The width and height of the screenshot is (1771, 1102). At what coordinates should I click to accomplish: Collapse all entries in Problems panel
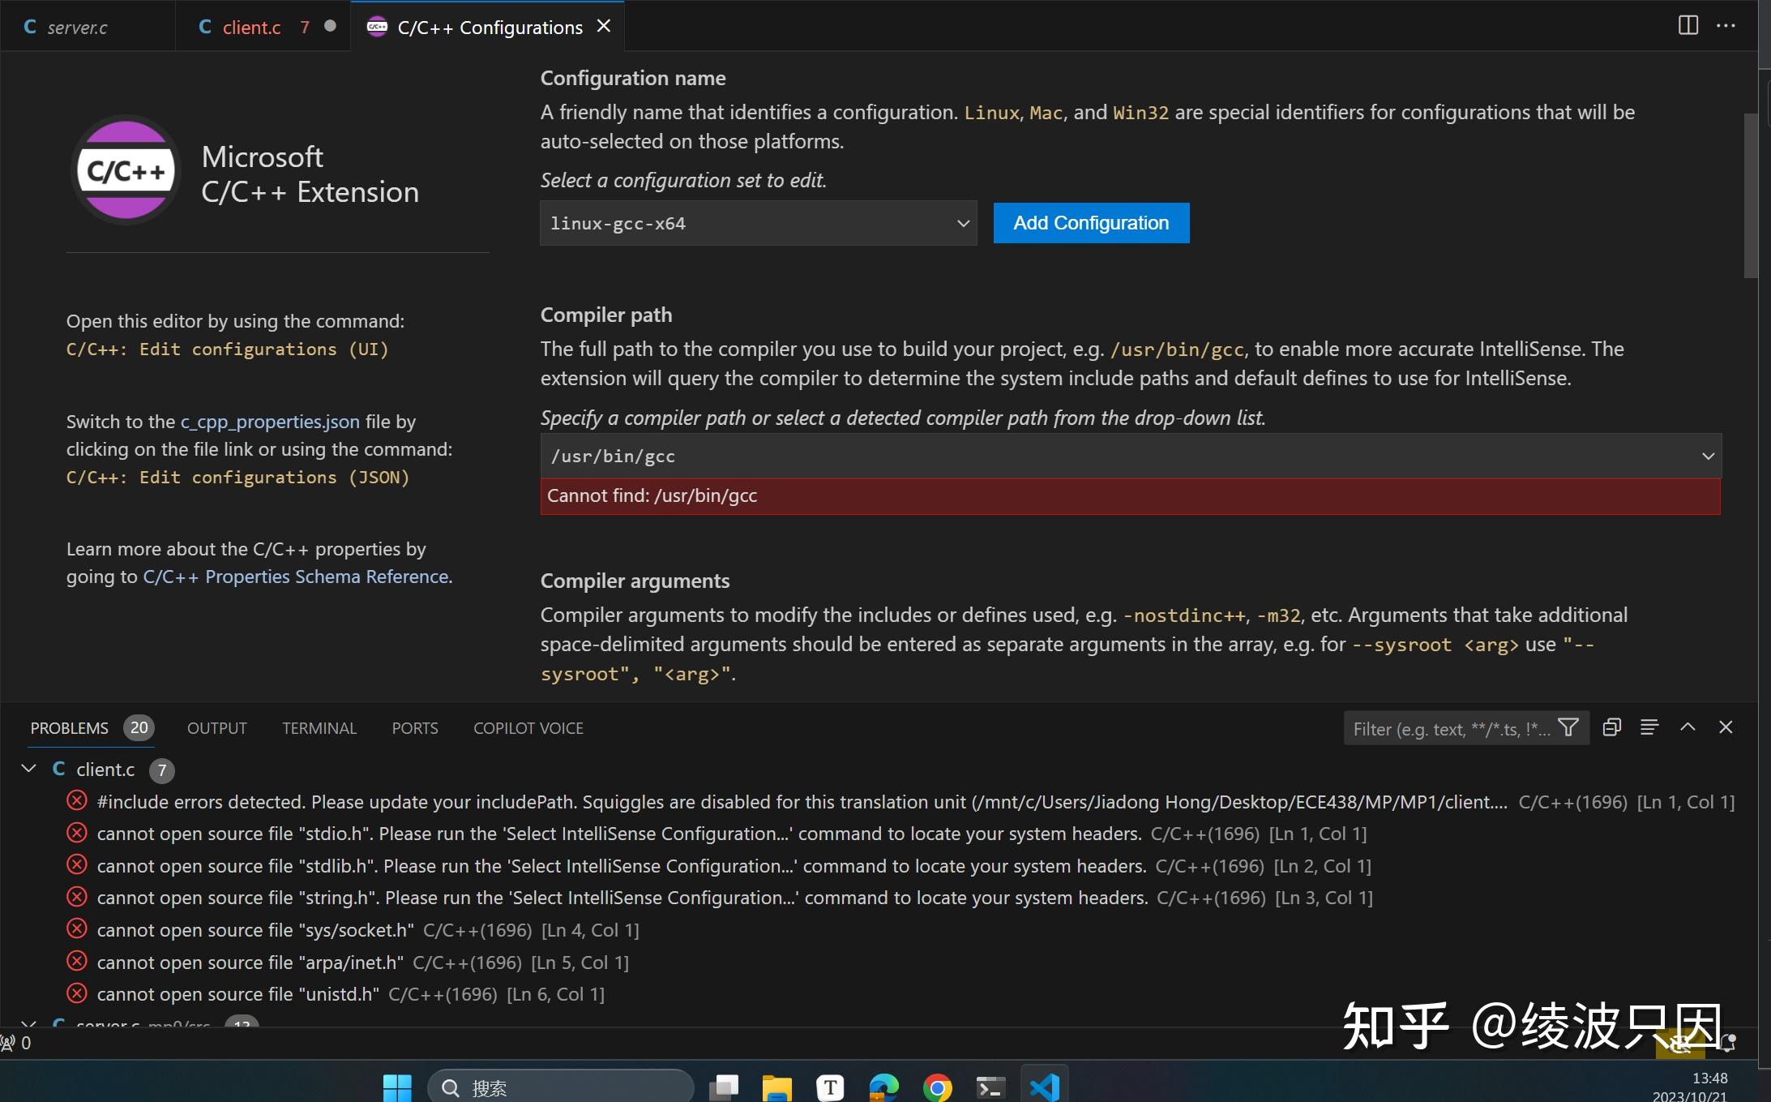pos(1688,727)
